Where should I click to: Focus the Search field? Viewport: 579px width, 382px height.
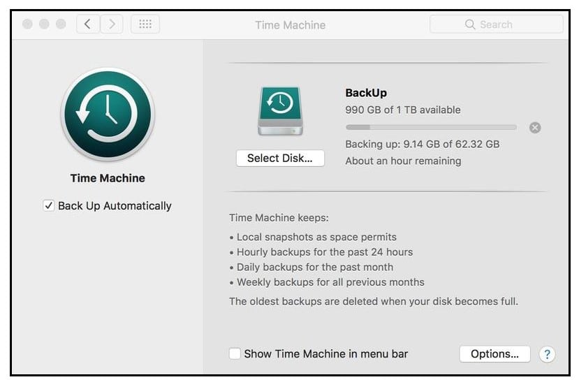point(497,24)
